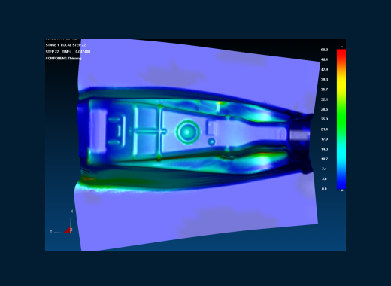
Task: Click the "STAGE 1 LOCAL STEP 22" label
Action: (x=65, y=45)
